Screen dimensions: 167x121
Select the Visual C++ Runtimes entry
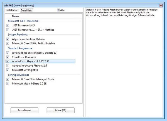coord(24,57)
